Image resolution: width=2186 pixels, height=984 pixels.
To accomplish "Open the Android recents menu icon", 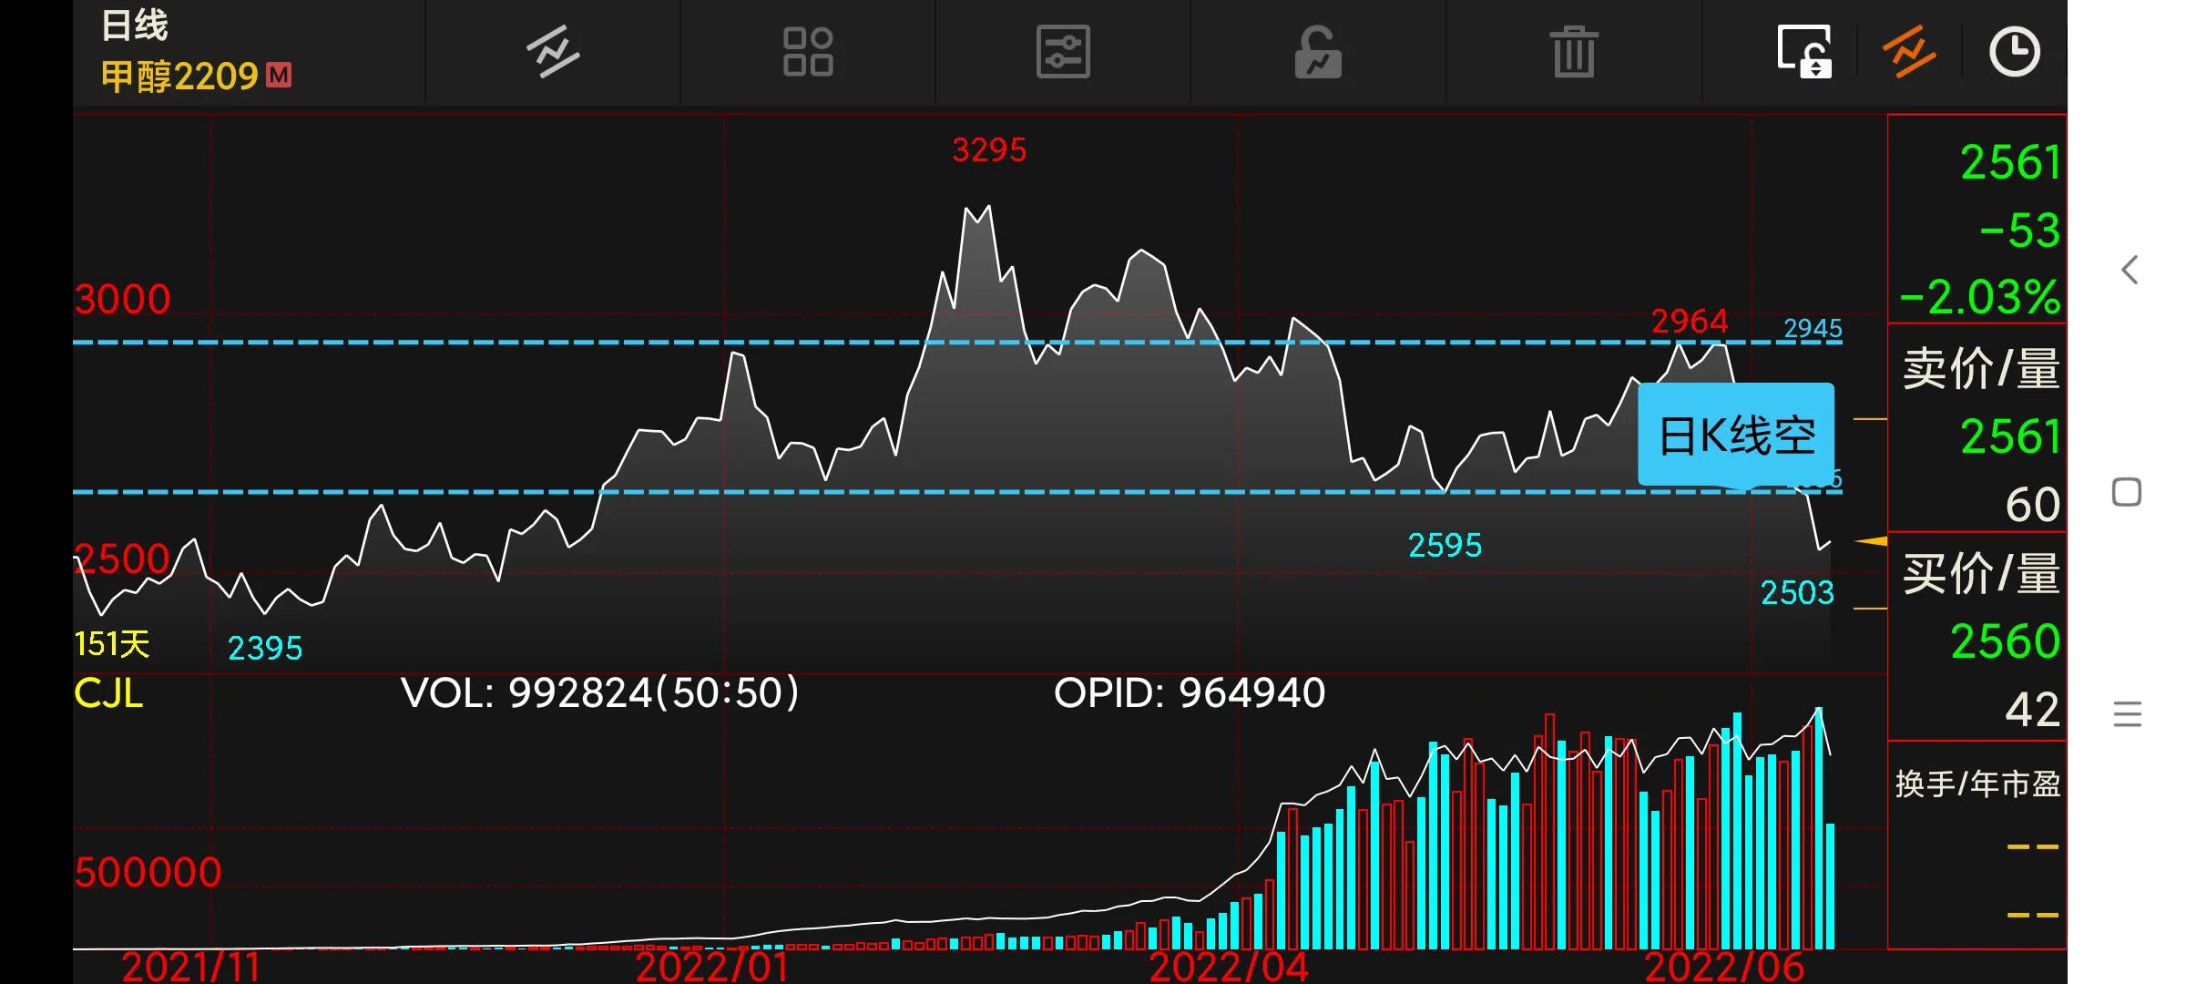I will (2127, 713).
